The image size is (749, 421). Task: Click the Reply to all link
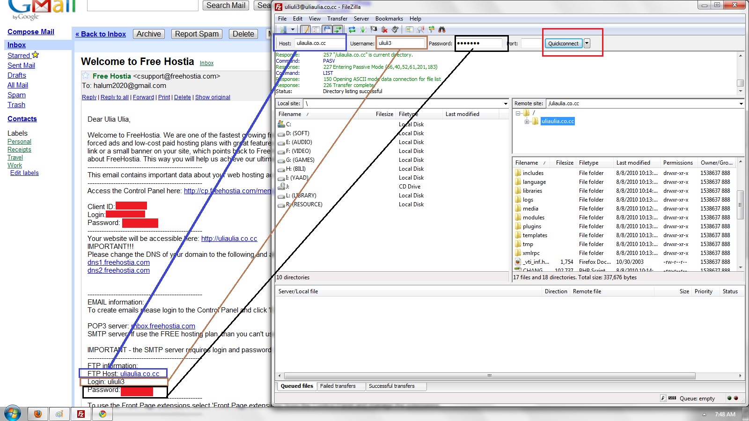coord(115,97)
